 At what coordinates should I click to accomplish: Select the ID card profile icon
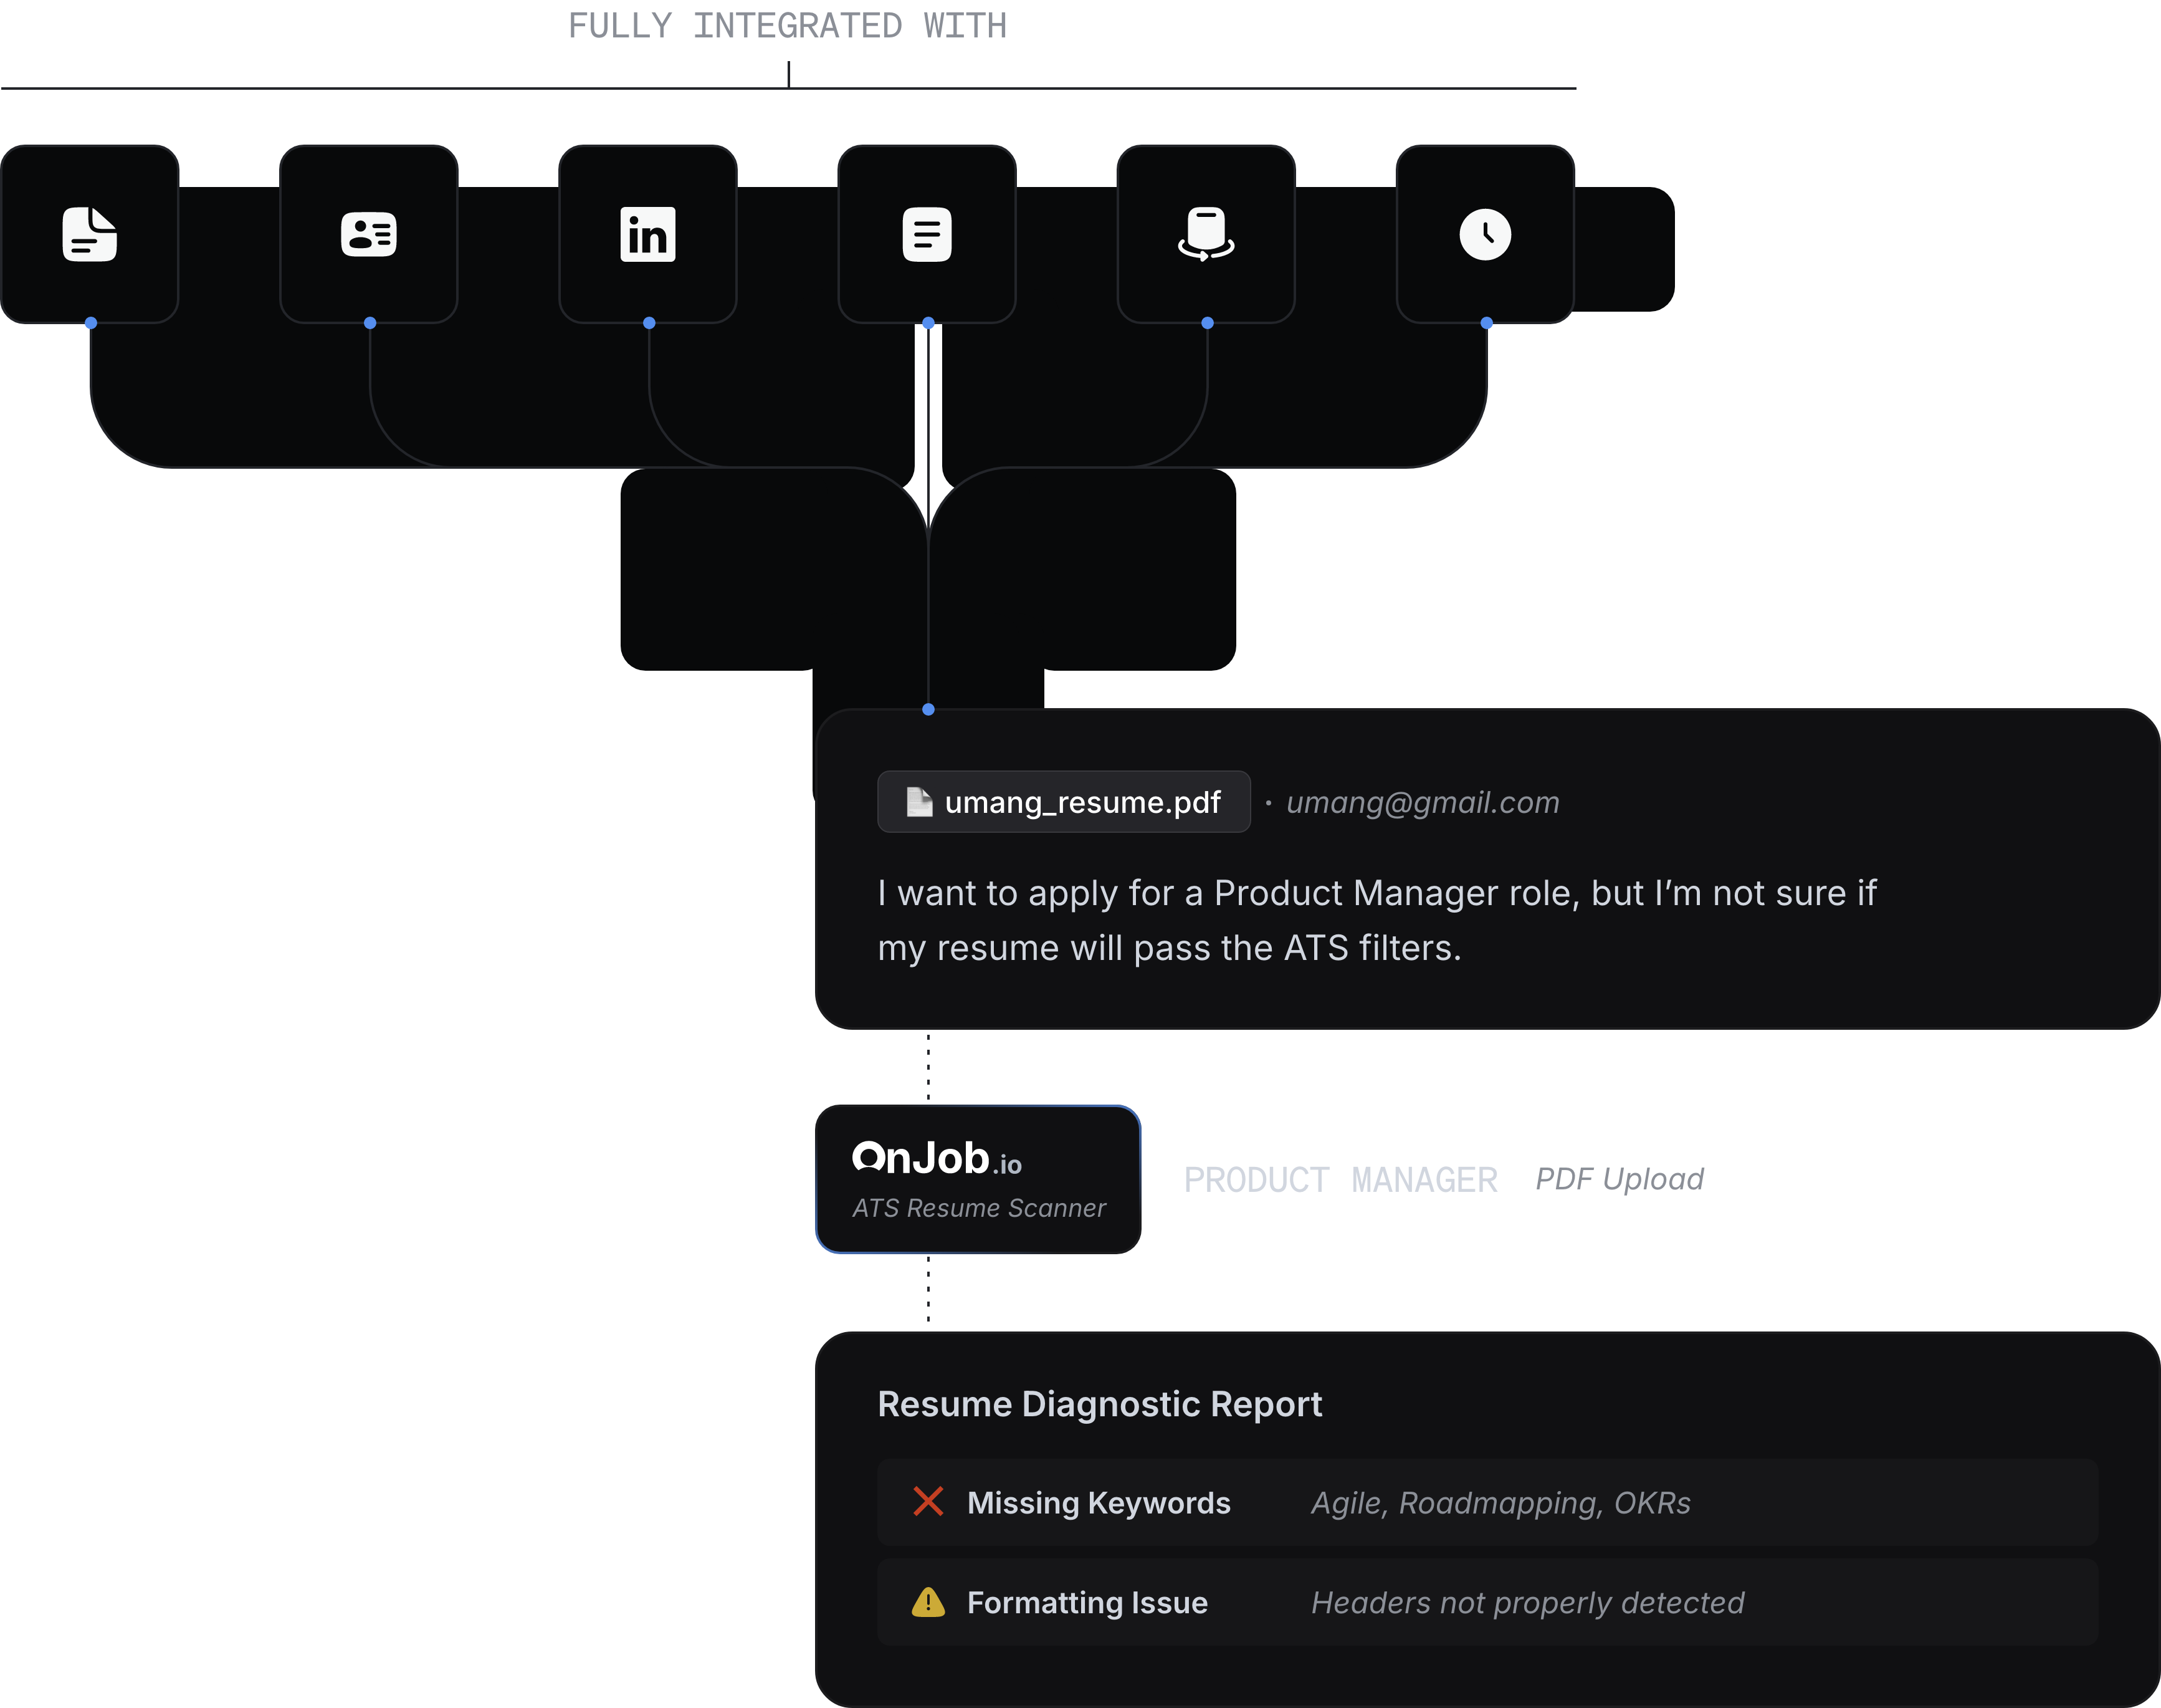click(369, 234)
